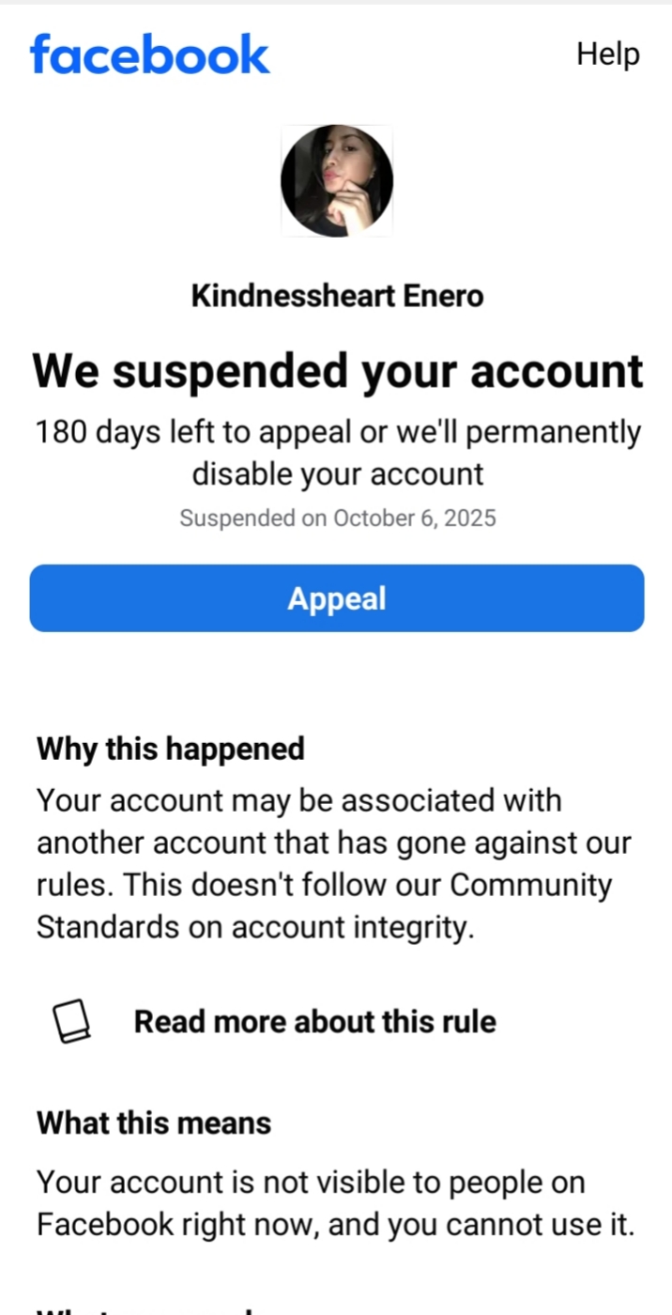Click the "What this means" heading
672x1315 pixels.
pyautogui.click(x=154, y=1122)
